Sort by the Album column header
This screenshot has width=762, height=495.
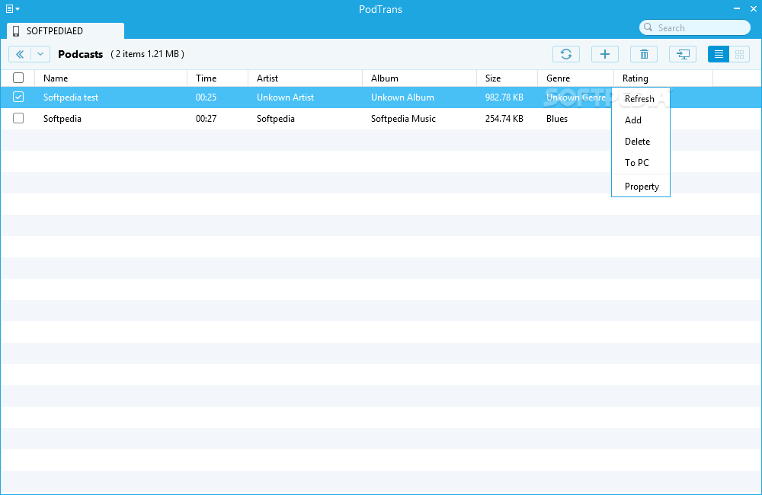pyautogui.click(x=419, y=78)
